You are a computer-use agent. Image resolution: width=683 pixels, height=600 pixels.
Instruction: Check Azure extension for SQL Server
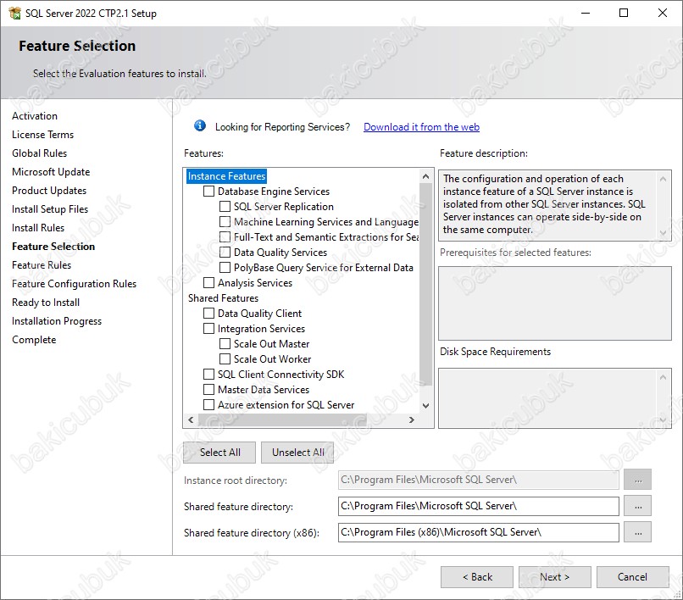point(209,405)
